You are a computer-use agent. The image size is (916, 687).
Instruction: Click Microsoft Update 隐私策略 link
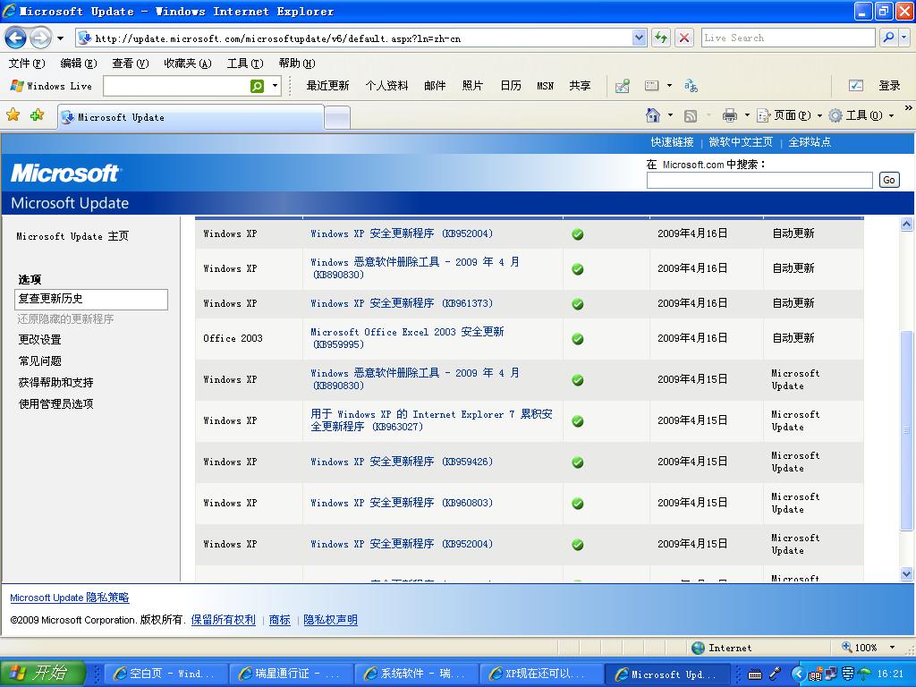coord(70,598)
